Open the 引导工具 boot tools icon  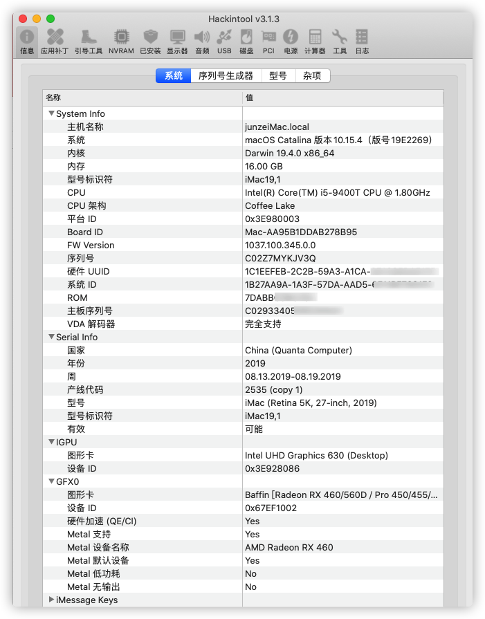pos(89,42)
